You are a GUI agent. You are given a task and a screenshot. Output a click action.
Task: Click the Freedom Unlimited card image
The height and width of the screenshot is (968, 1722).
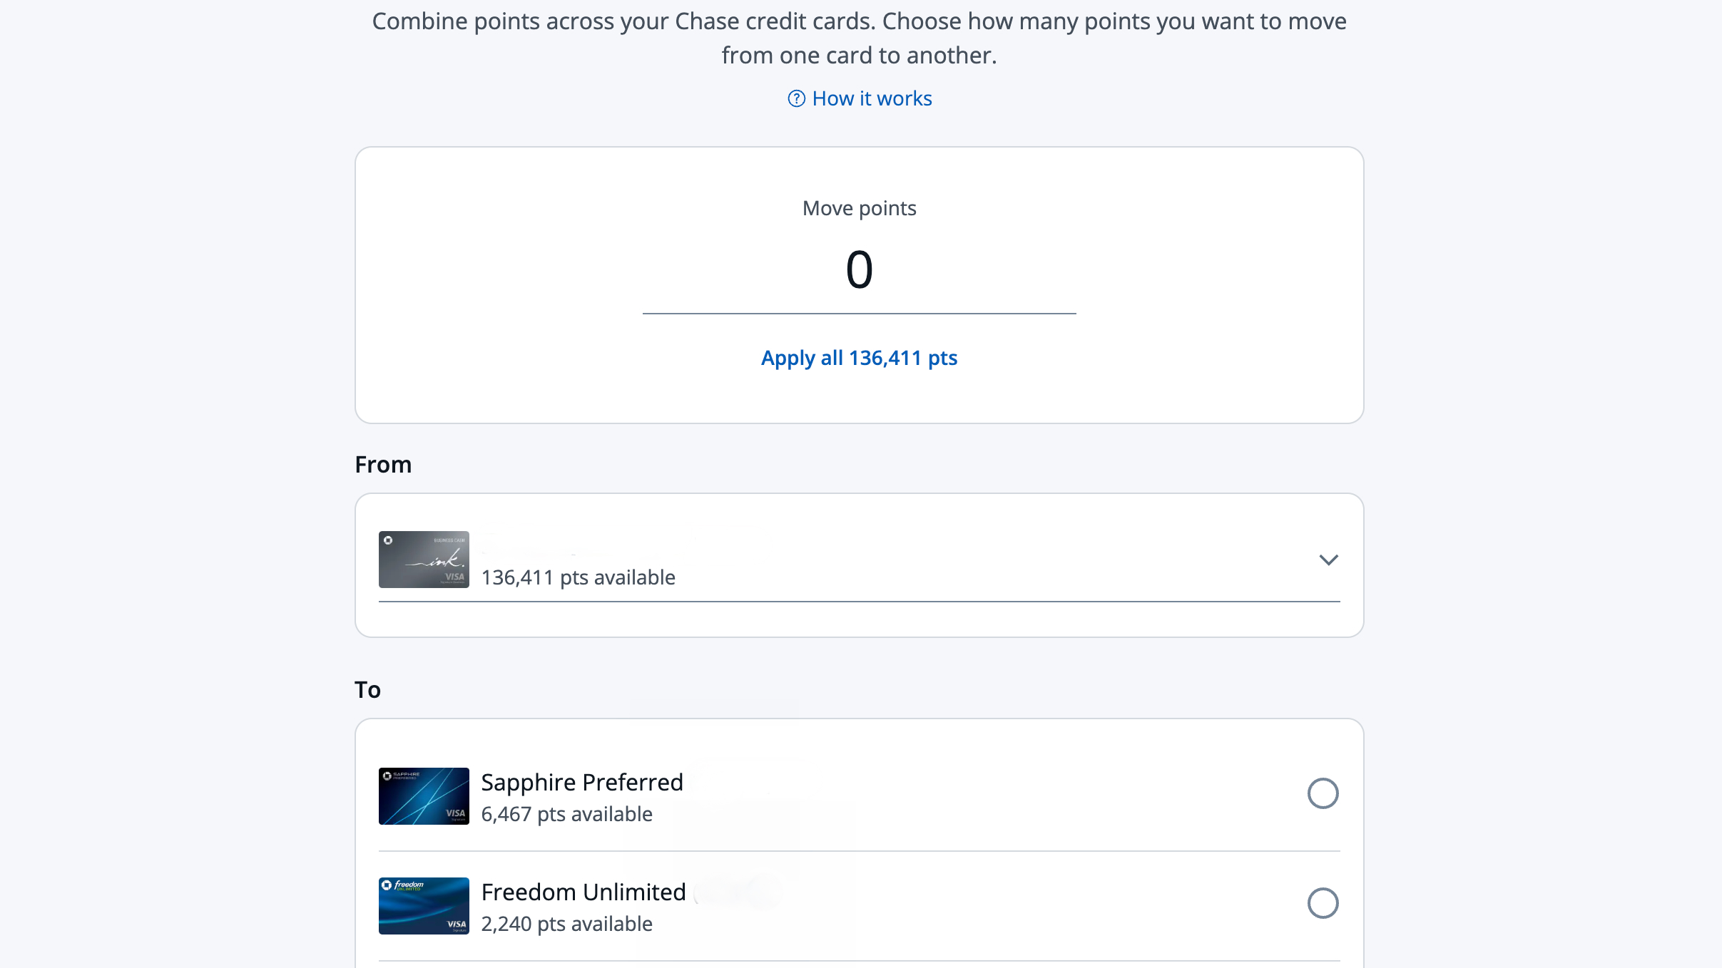(424, 906)
